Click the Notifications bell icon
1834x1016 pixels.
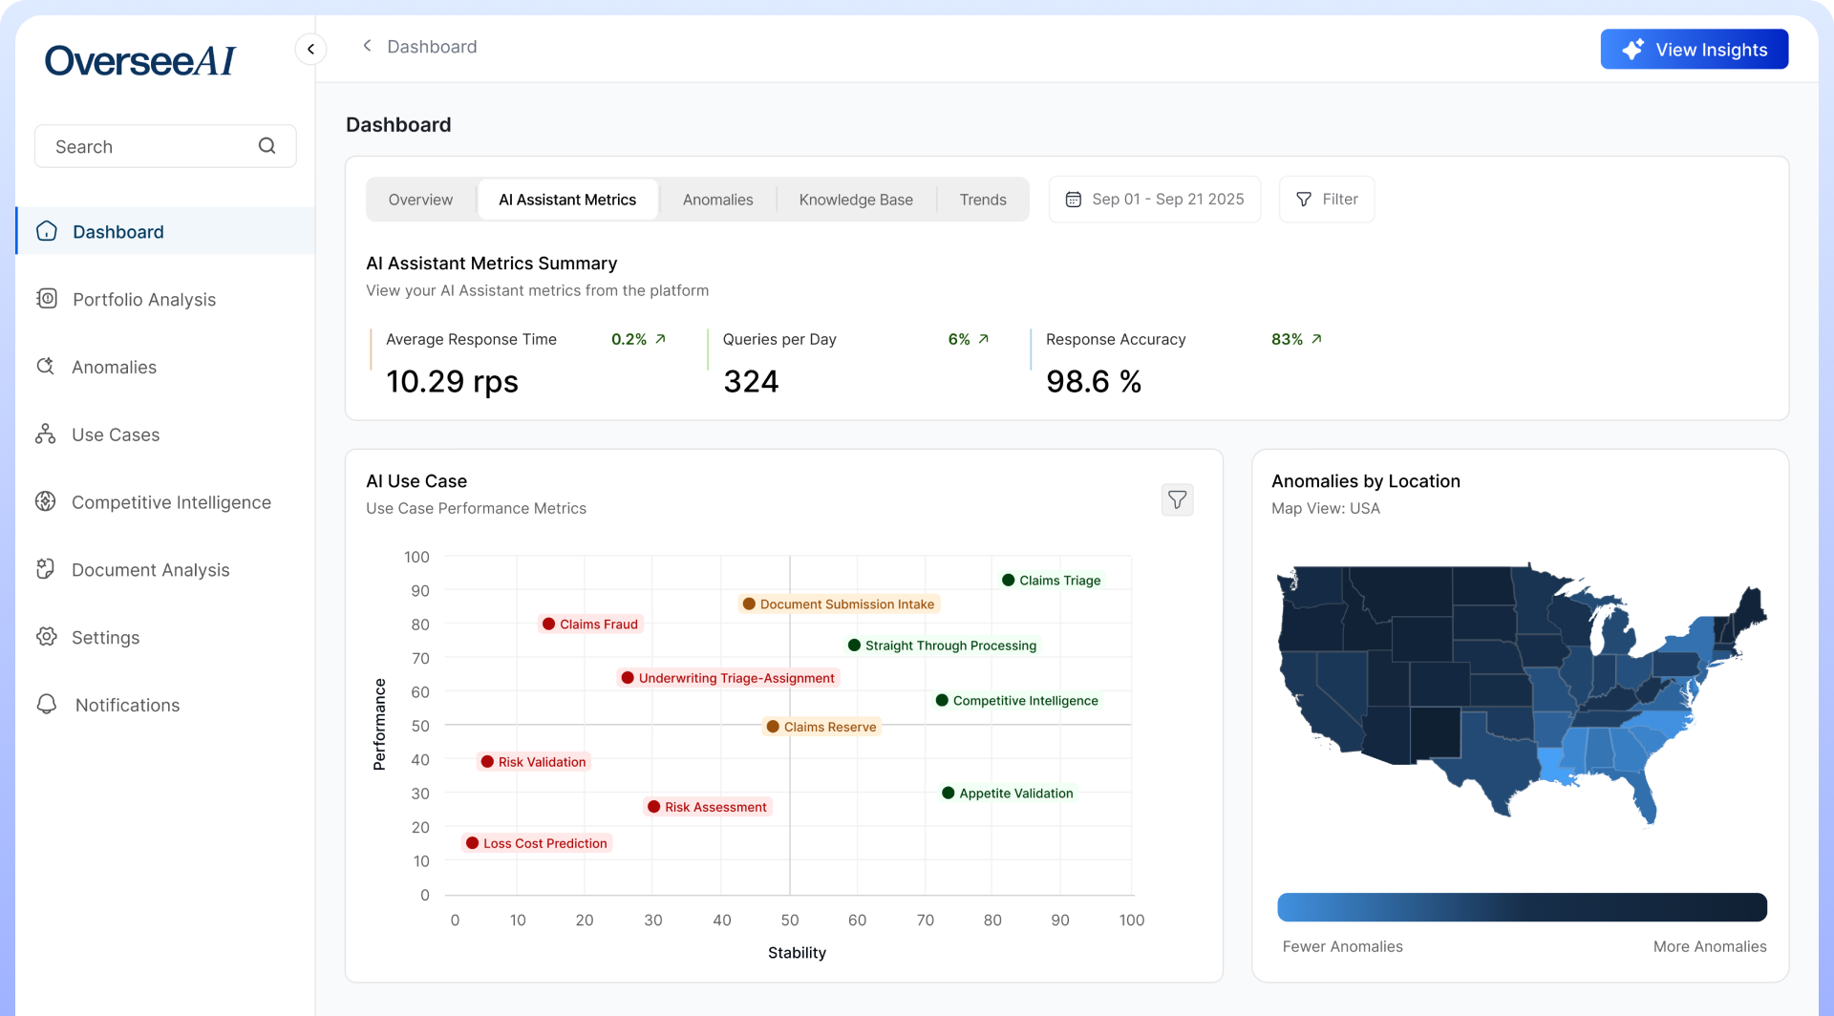46,705
